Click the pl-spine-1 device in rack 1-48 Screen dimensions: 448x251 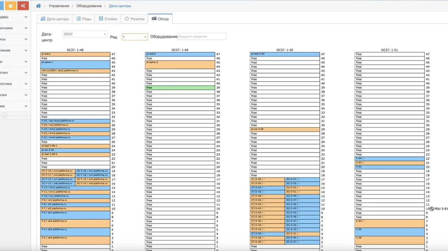(75, 64)
